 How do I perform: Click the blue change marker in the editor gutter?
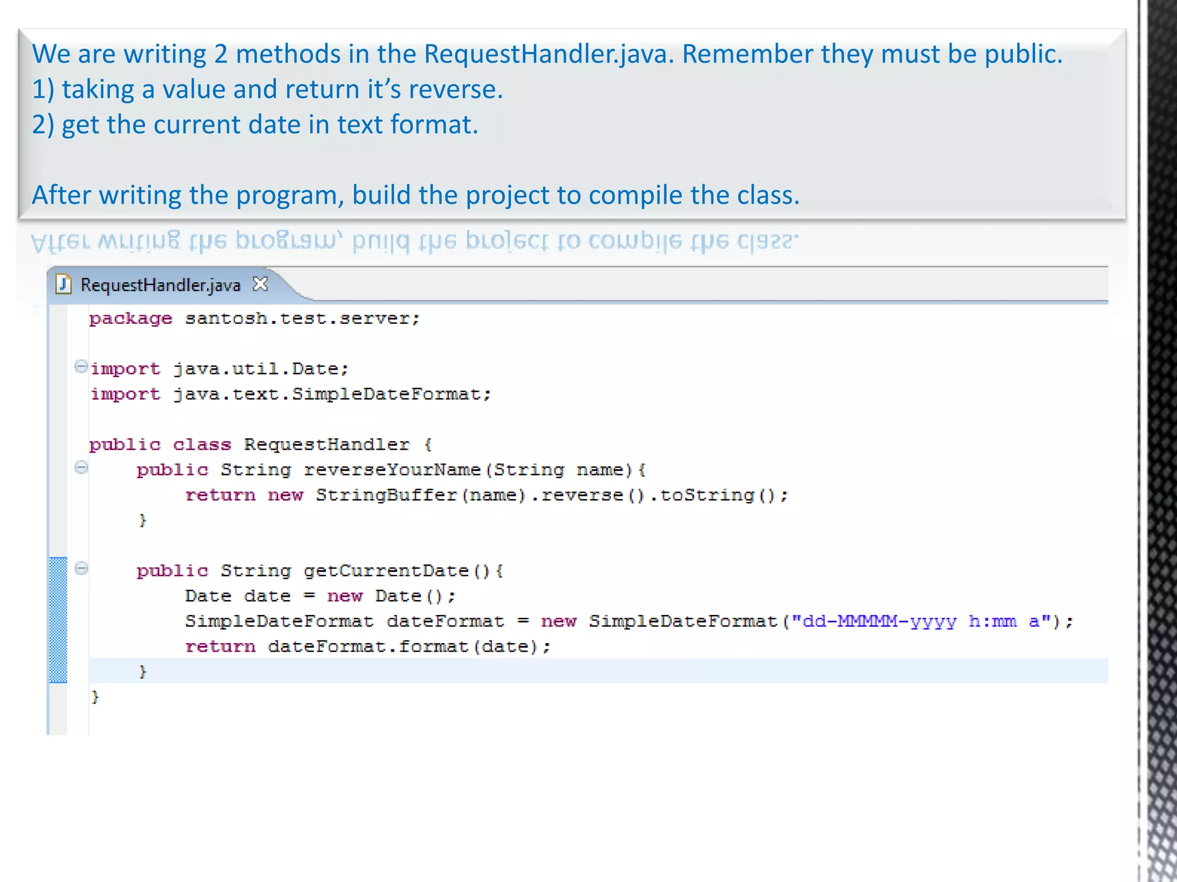point(58,620)
